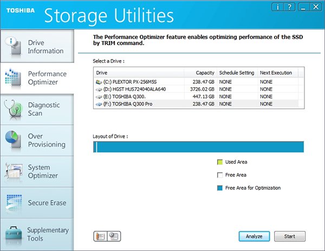Select the Performance Optimizer tab
325x251 pixels.
click(37, 78)
